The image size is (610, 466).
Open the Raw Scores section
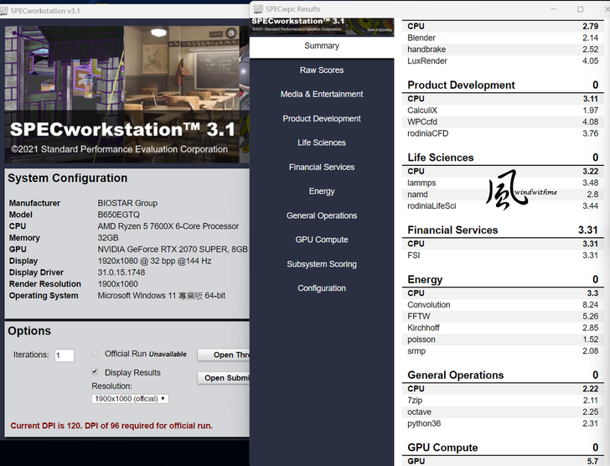click(322, 70)
